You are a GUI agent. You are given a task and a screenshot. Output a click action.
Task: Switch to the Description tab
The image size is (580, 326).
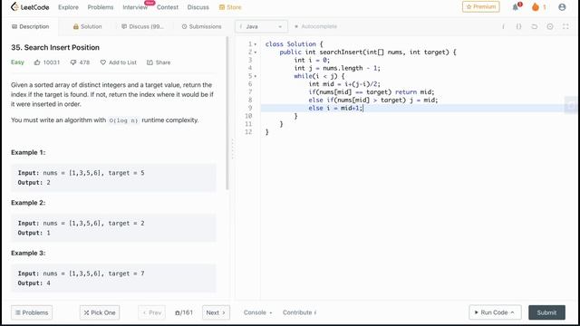coord(30,26)
